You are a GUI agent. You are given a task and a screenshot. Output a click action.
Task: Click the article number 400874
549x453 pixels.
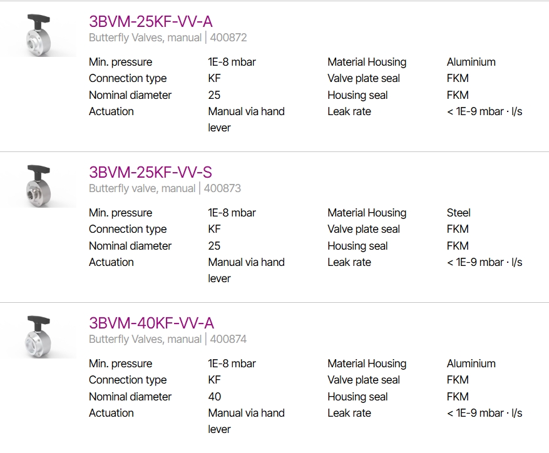click(x=228, y=339)
